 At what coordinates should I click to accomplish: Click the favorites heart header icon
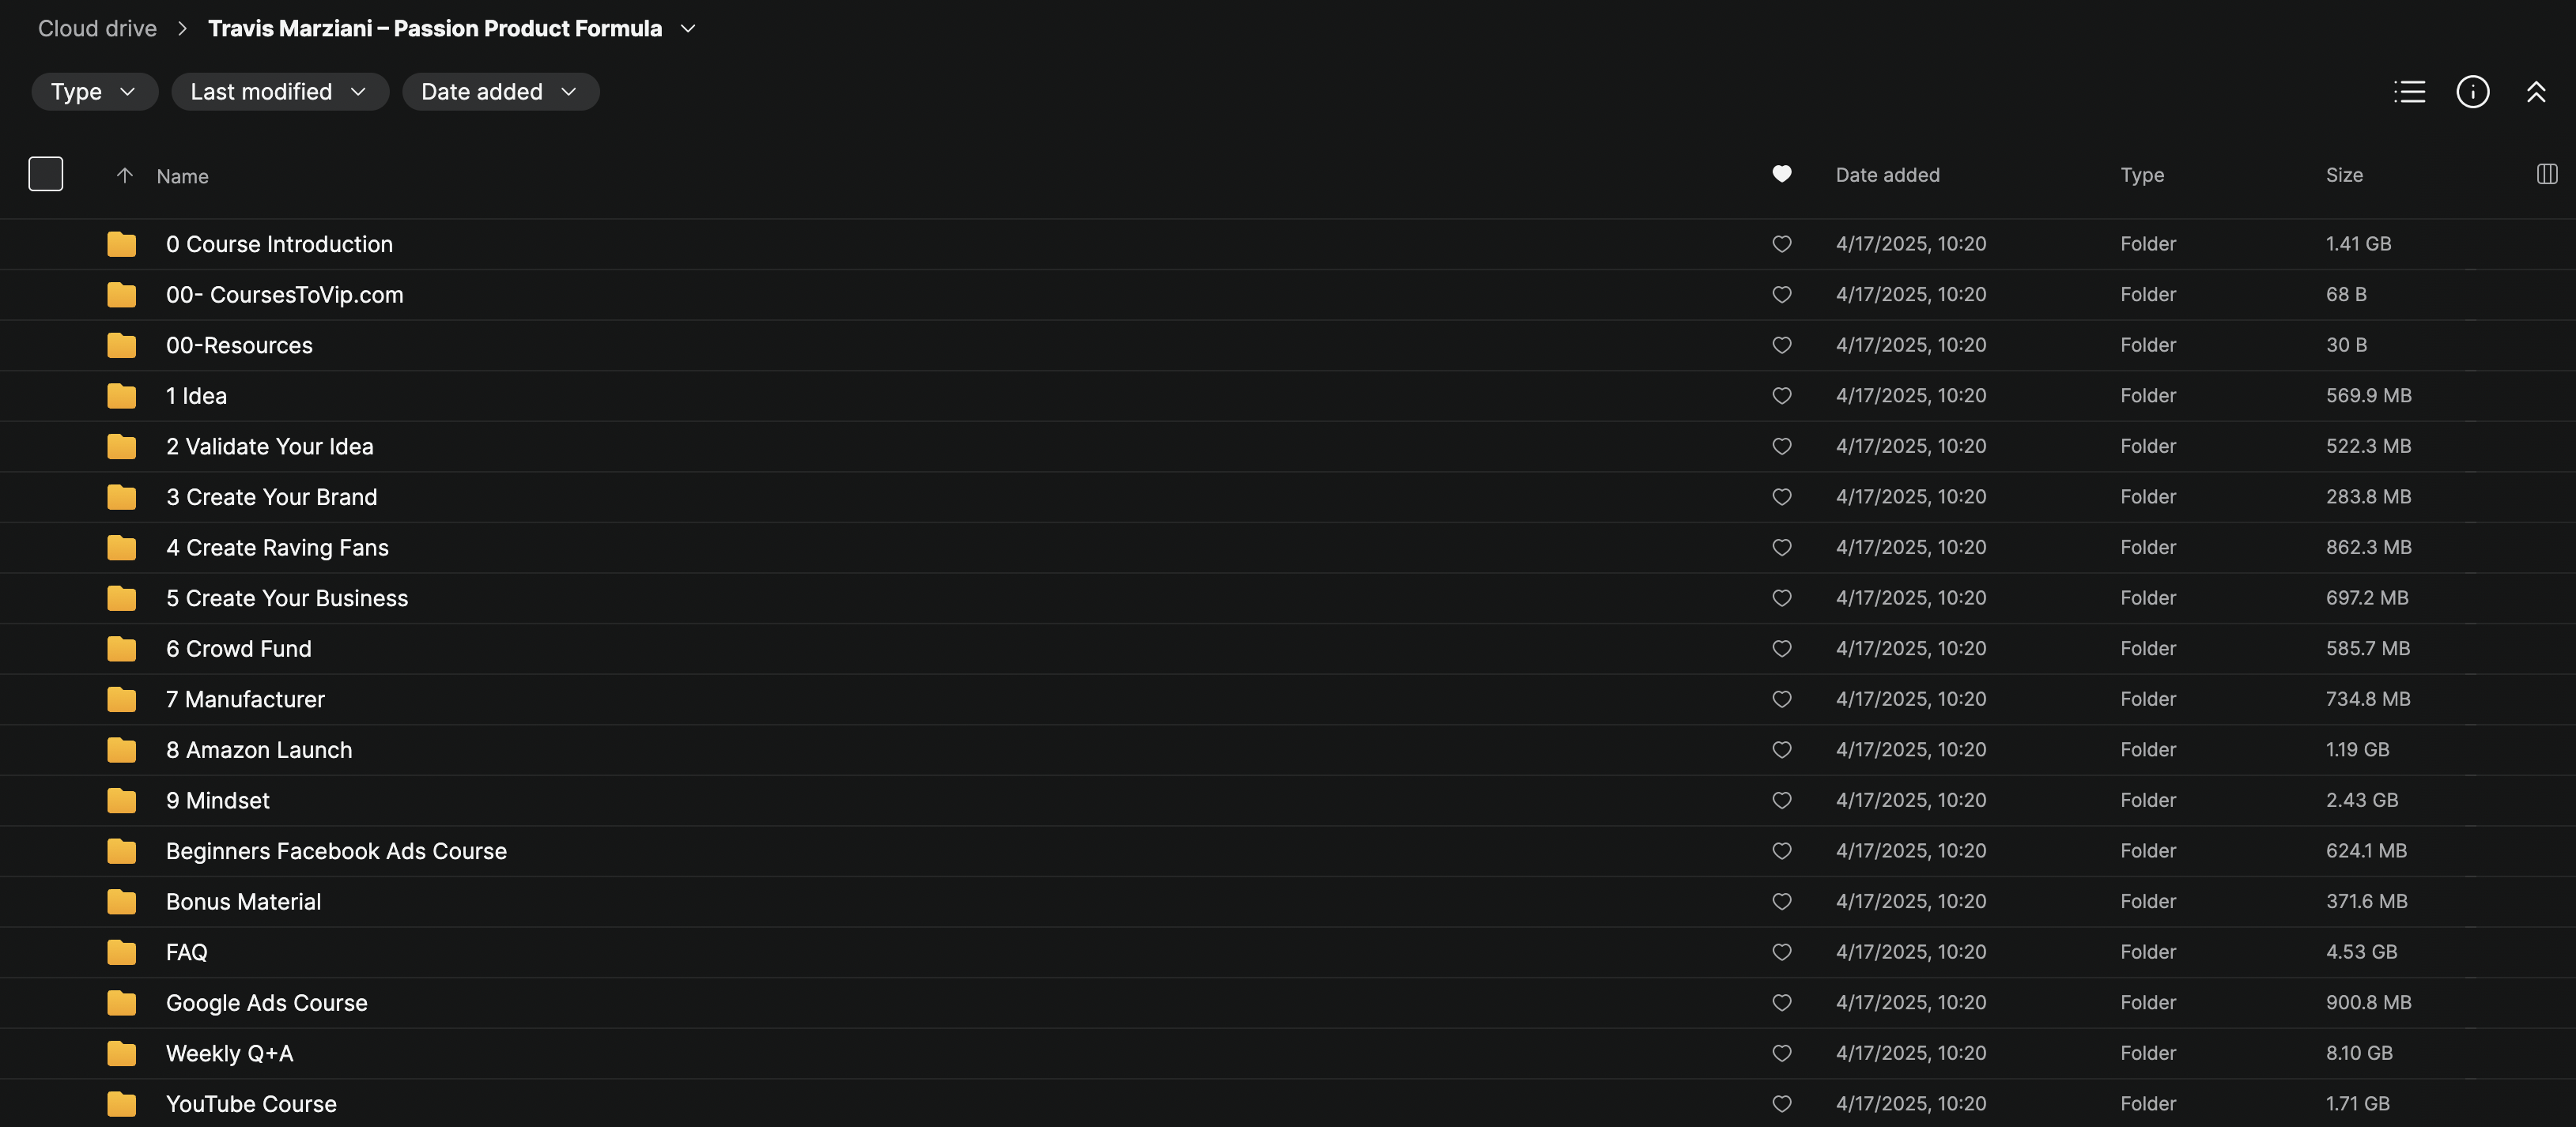[1781, 175]
